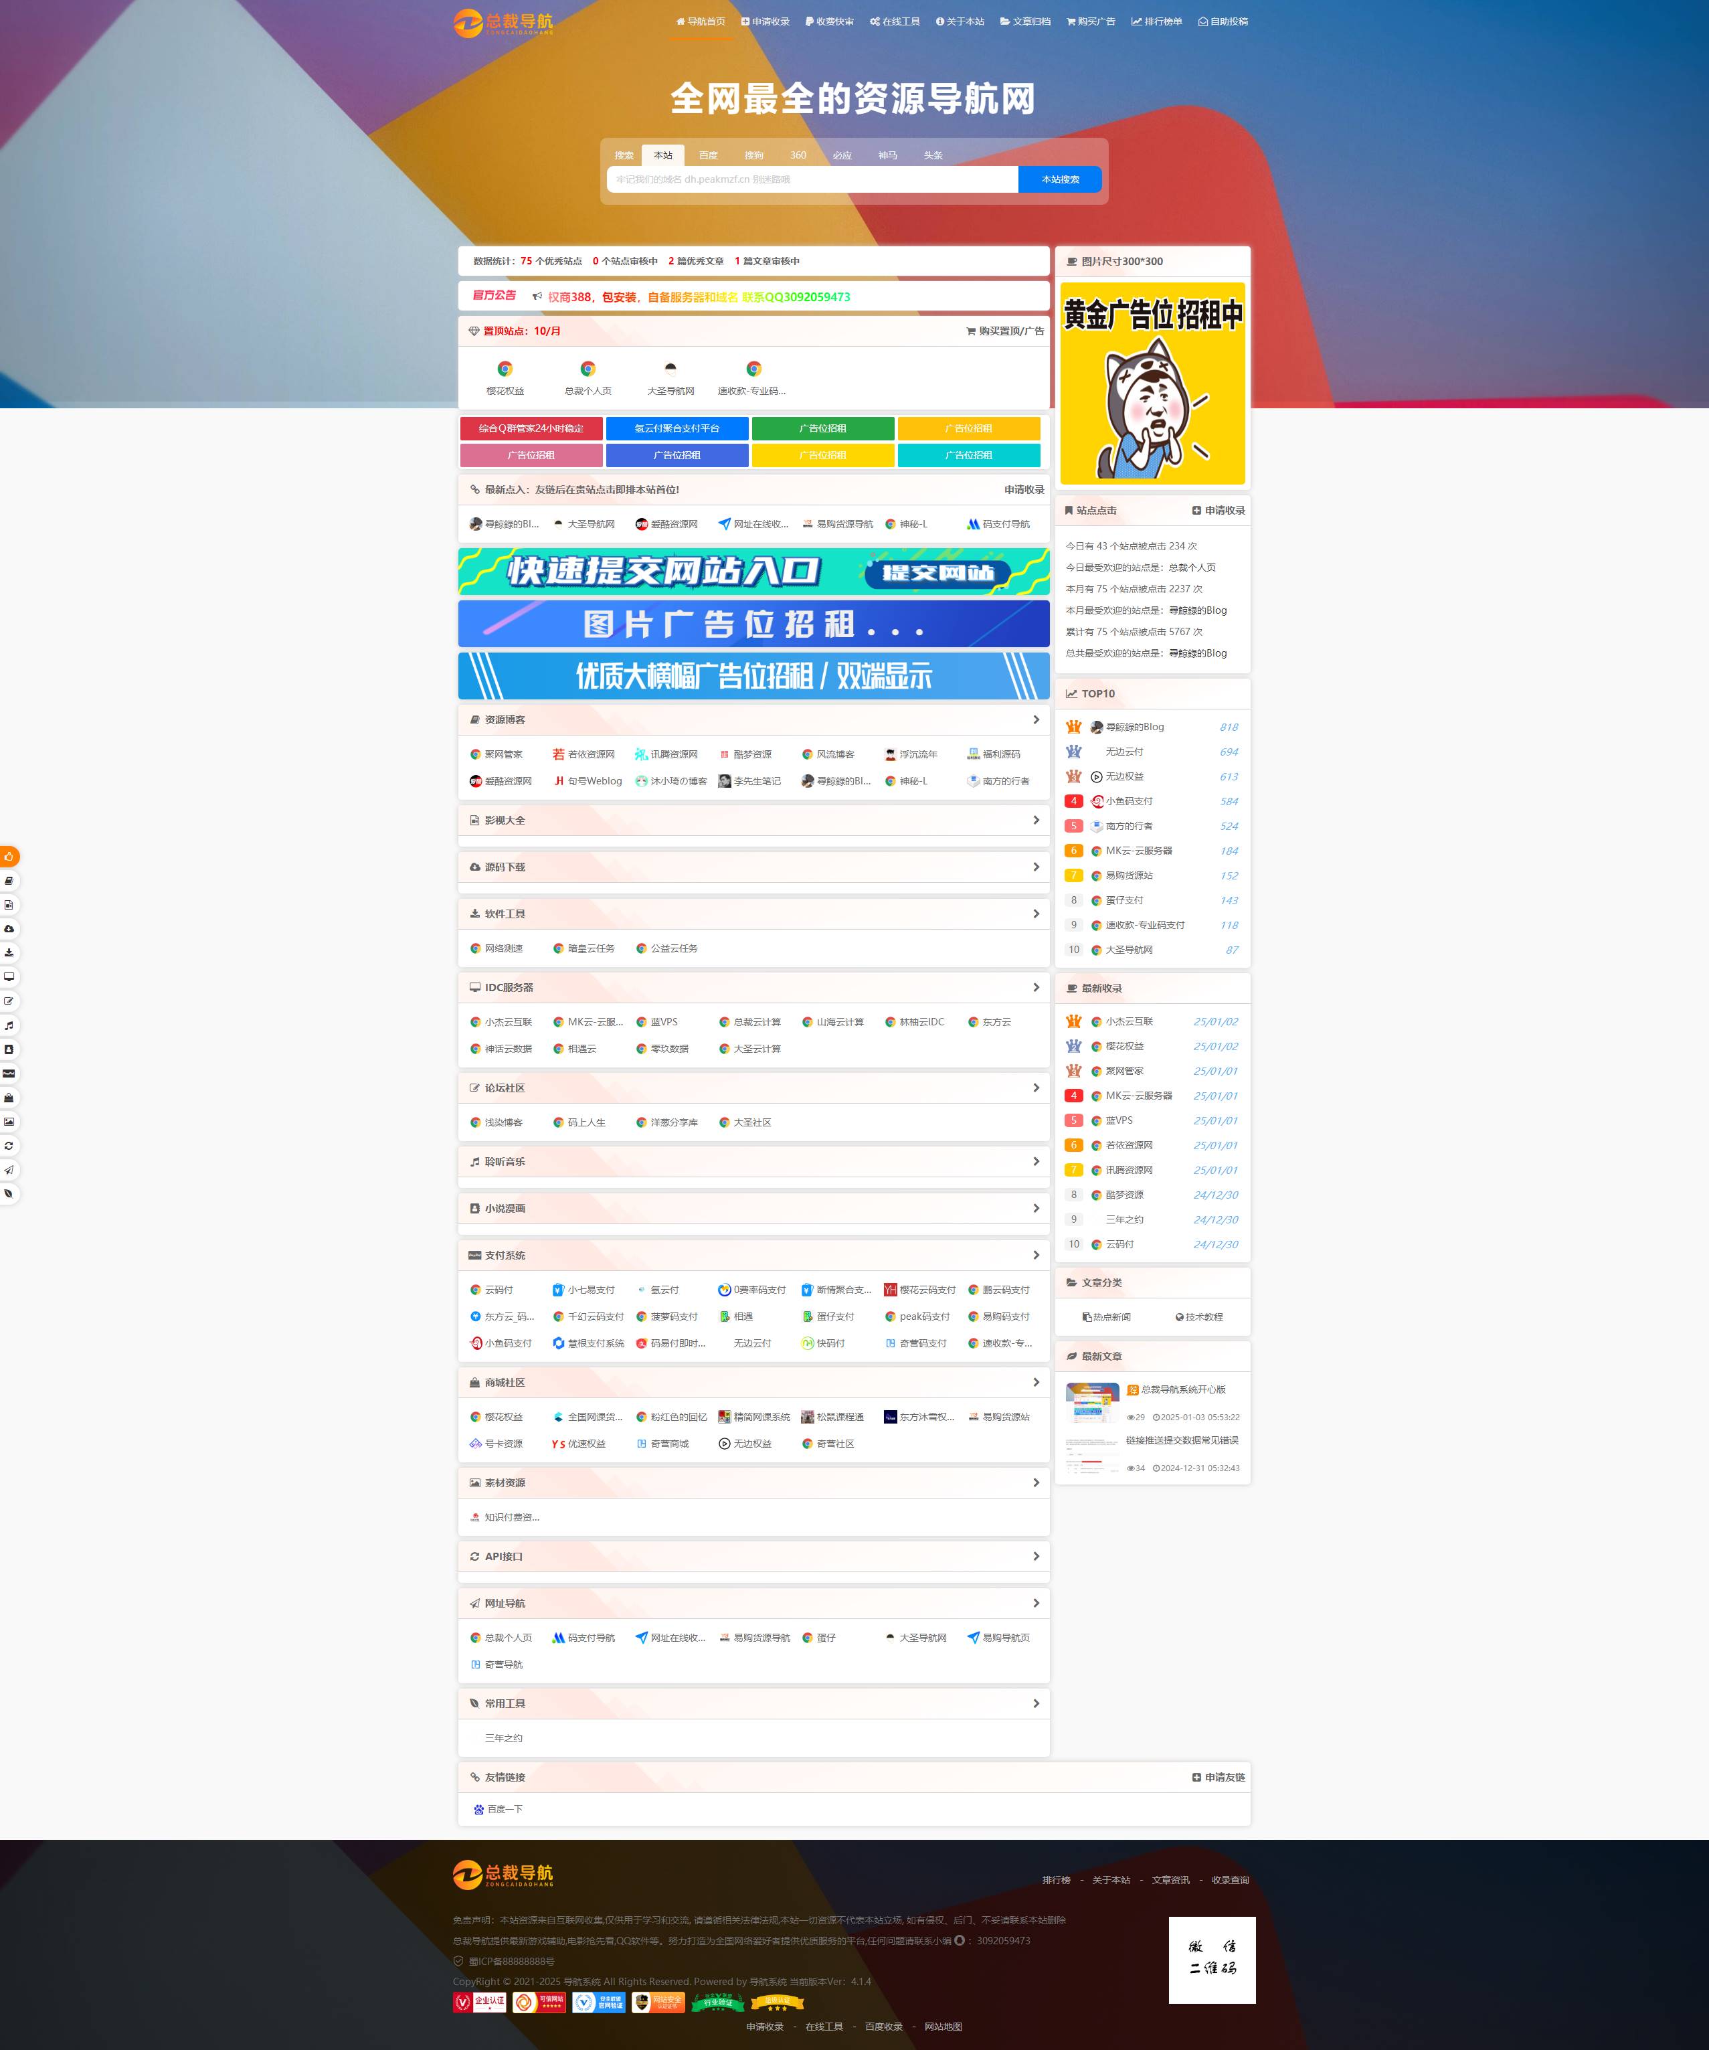The height and width of the screenshot is (2050, 1709).
Task: Click the refresh arrows sidebar icon
Action: pos(9,1145)
